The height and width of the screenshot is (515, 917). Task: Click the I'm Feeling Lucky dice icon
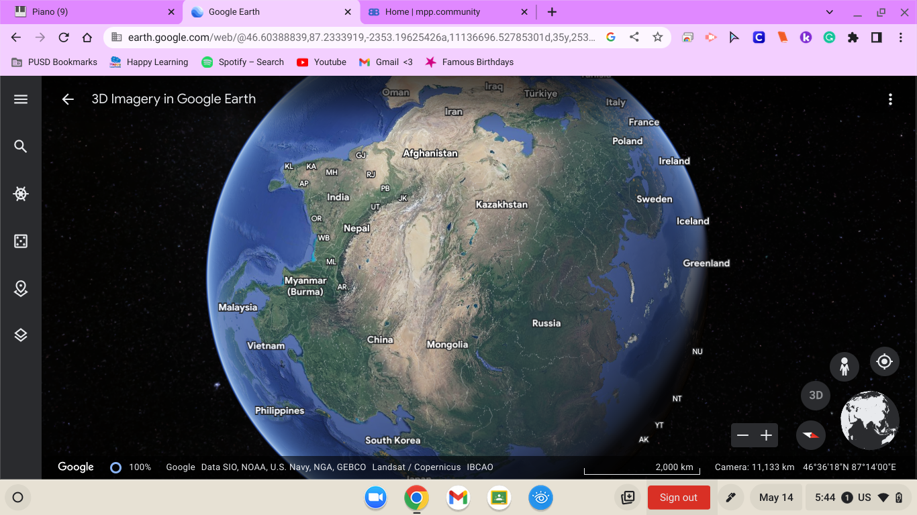tap(21, 241)
